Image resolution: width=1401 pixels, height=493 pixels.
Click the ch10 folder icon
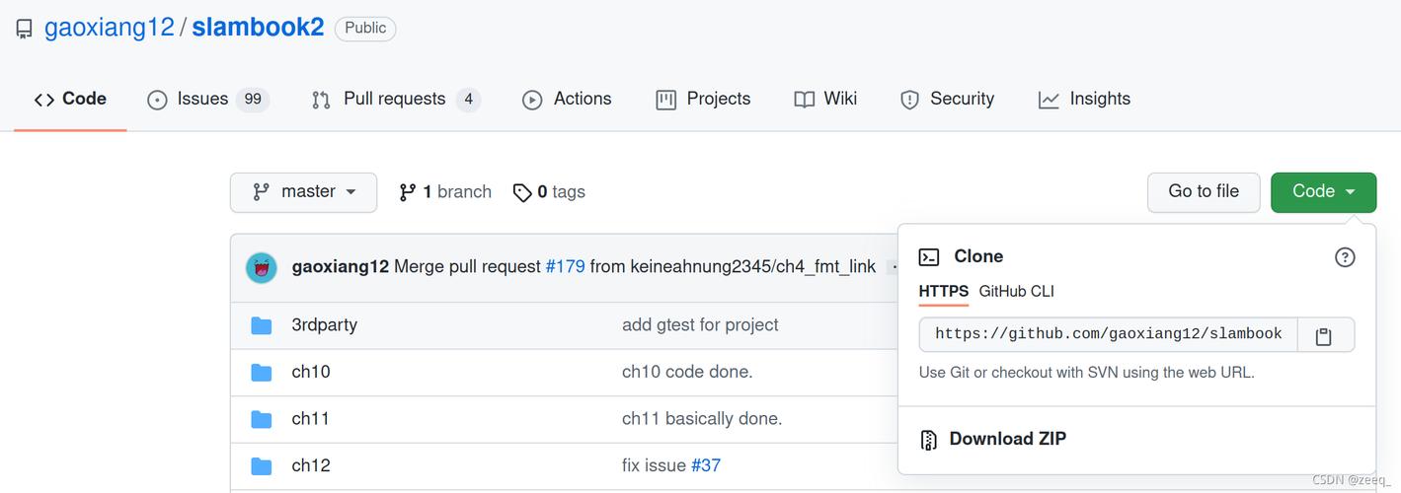point(262,372)
